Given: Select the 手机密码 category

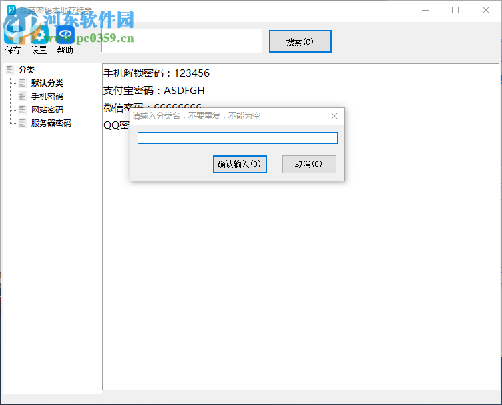Looking at the screenshot, I should pos(47,97).
